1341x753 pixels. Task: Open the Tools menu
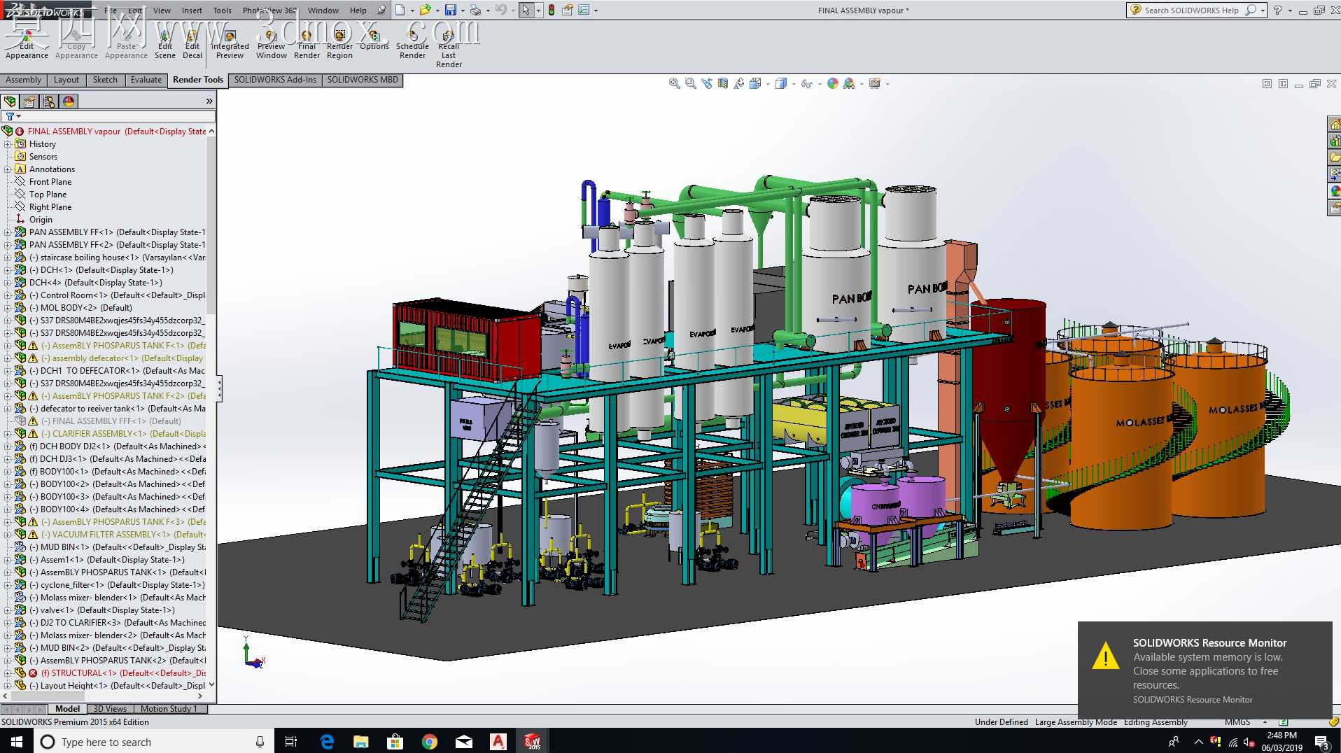222,10
